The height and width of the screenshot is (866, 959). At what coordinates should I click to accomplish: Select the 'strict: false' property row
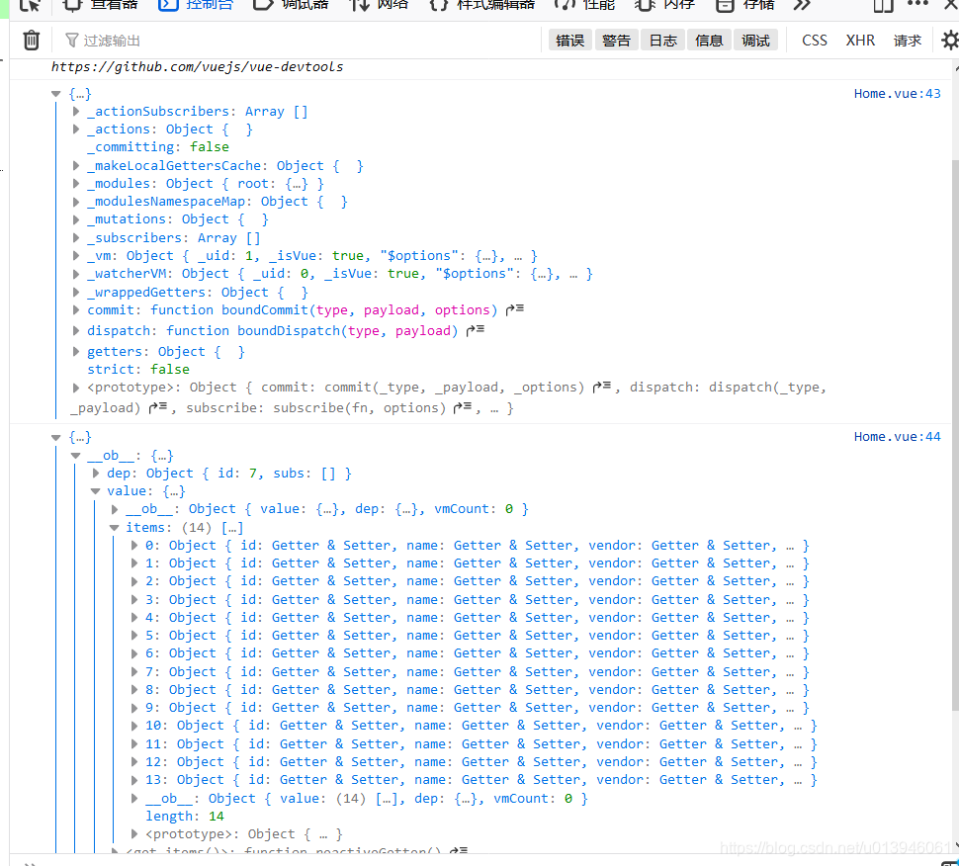tap(138, 370)
